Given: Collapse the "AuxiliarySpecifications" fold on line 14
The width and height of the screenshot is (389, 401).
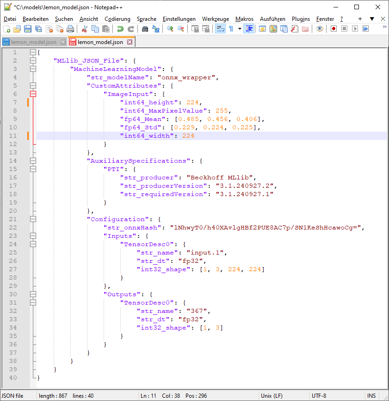Looking at the screenshot, I should (x=33, y=160).
